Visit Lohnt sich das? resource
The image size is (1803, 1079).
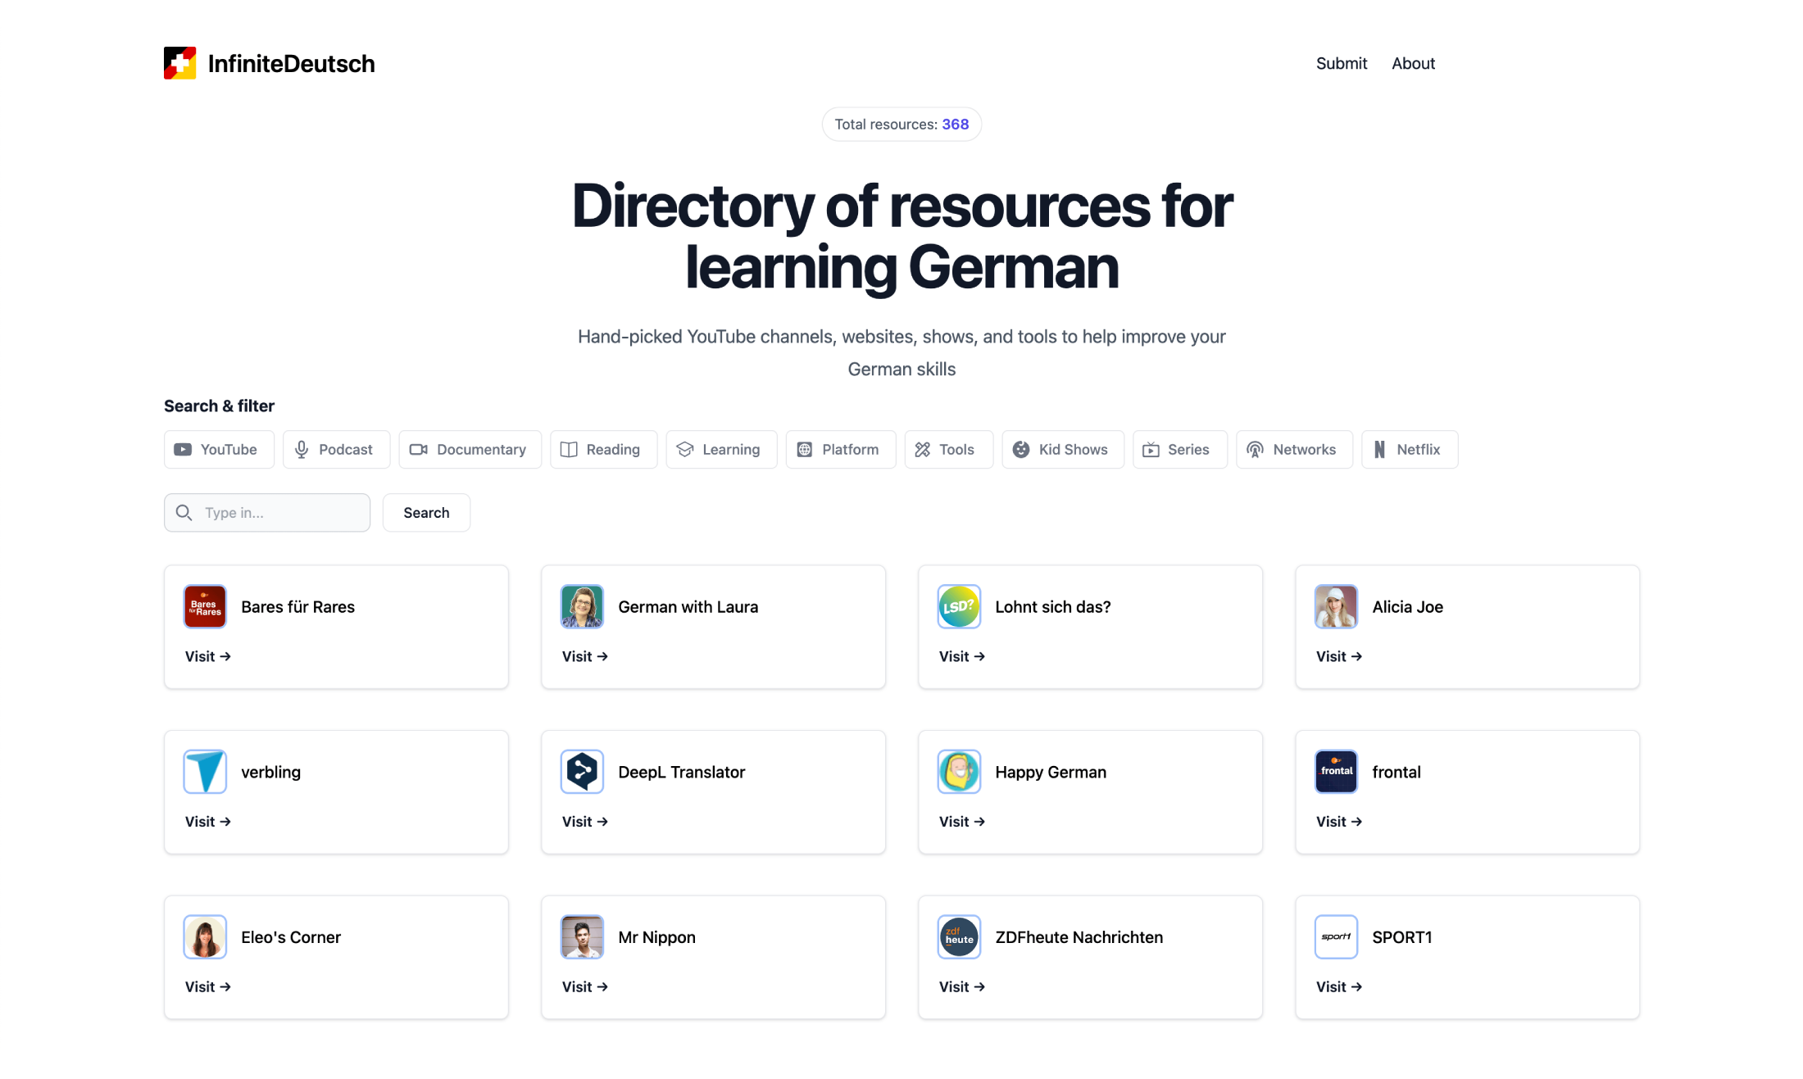pos(962,656)
